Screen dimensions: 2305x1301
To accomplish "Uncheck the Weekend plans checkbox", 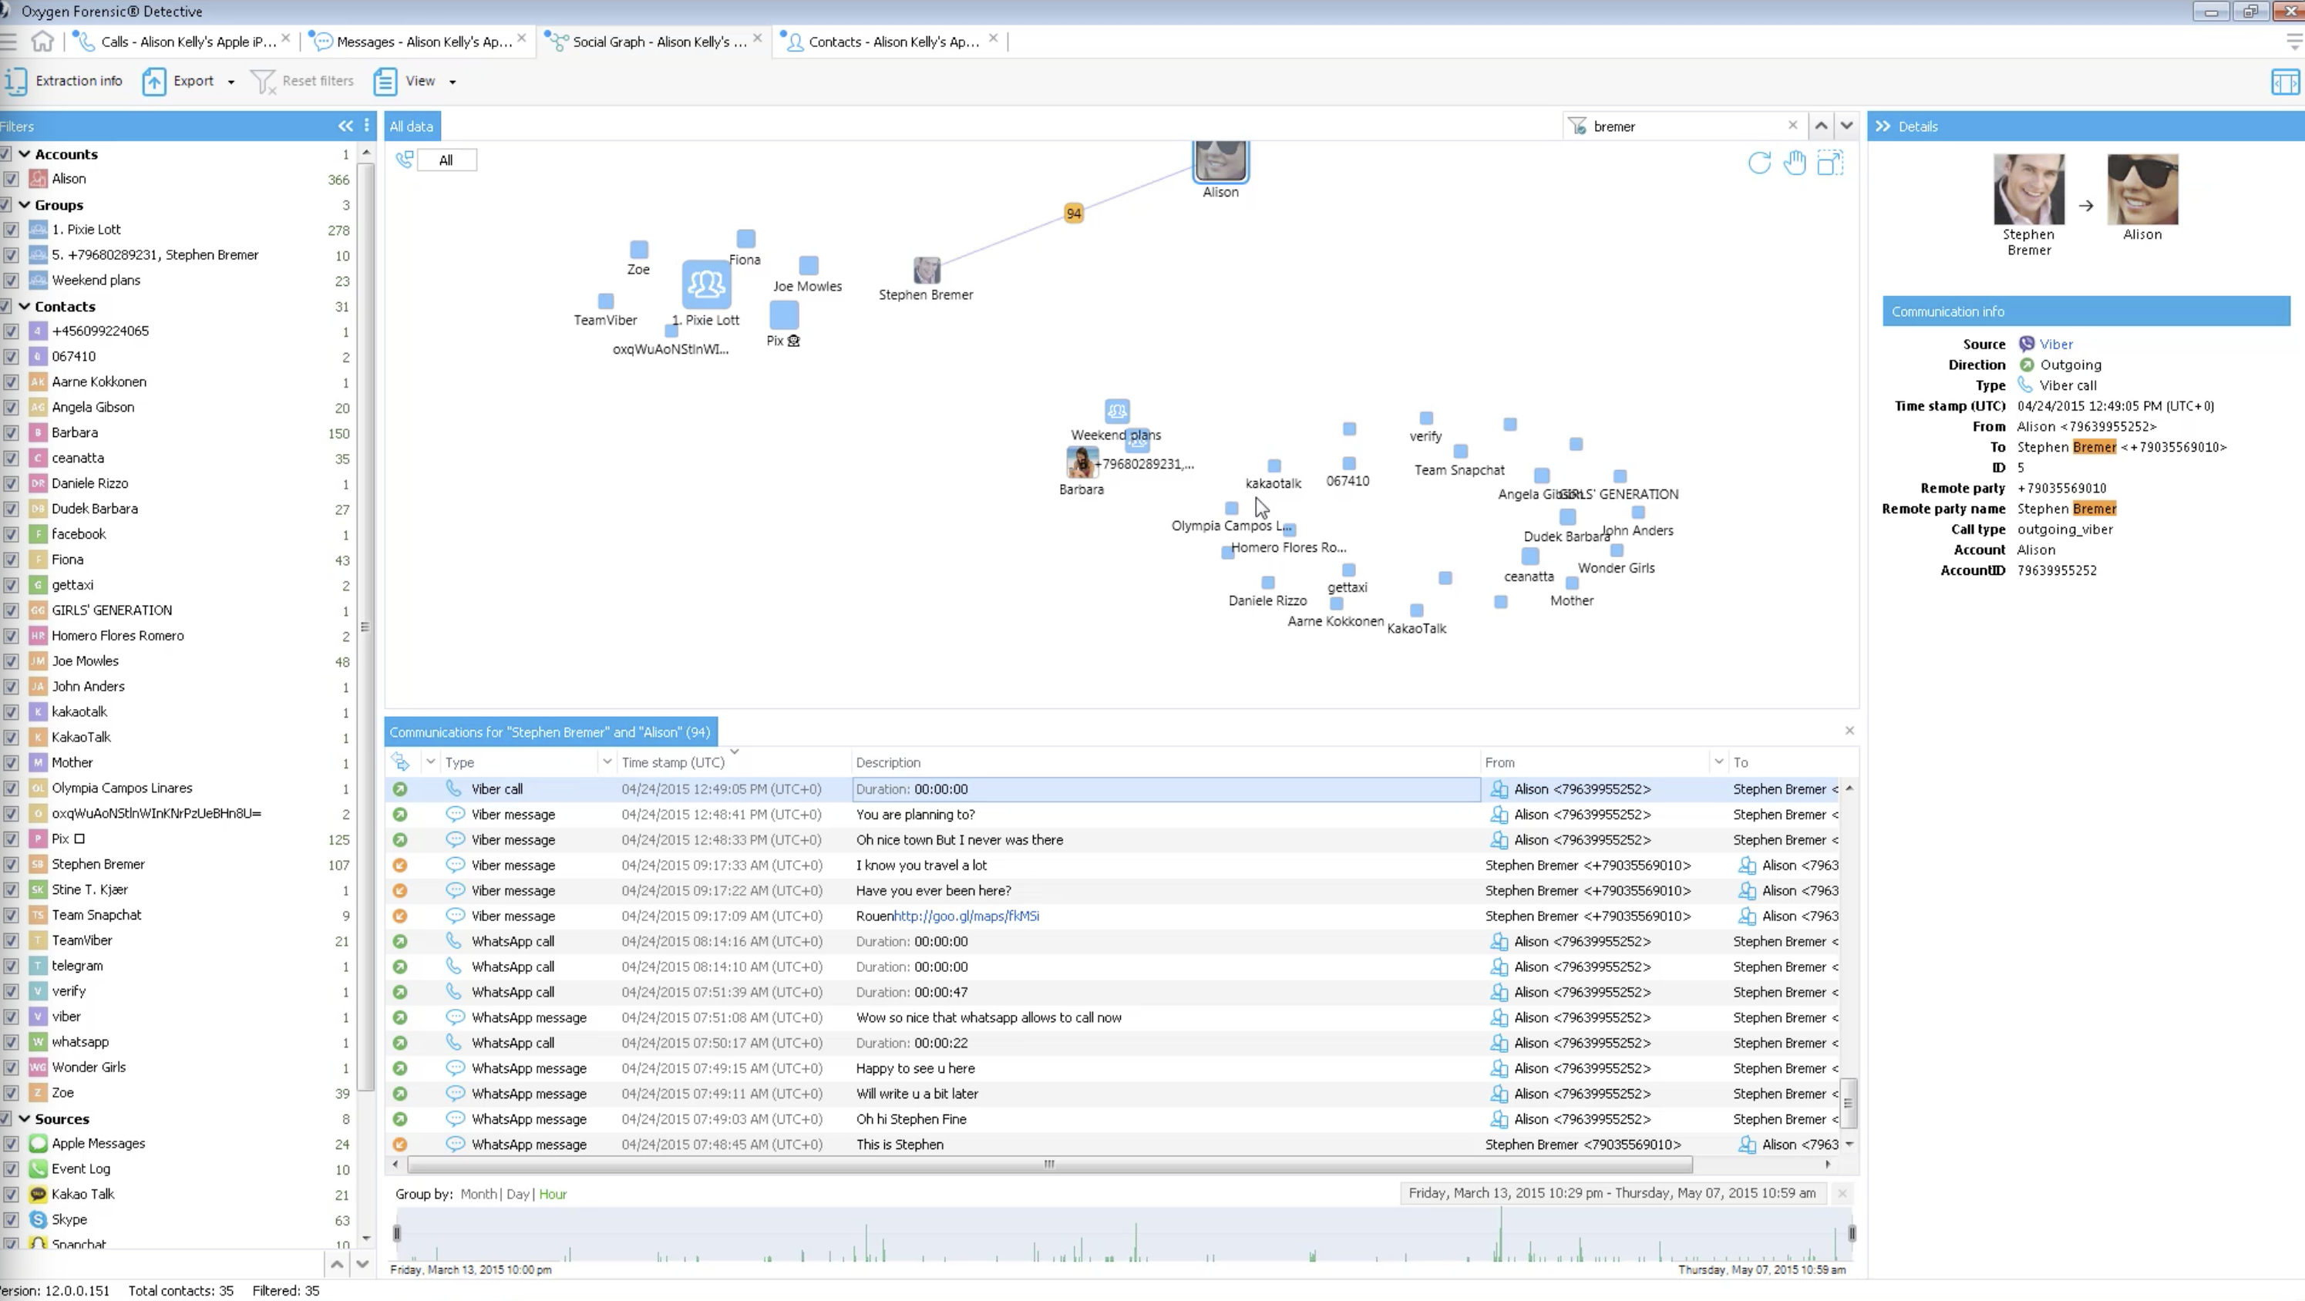I will [11, 281].
